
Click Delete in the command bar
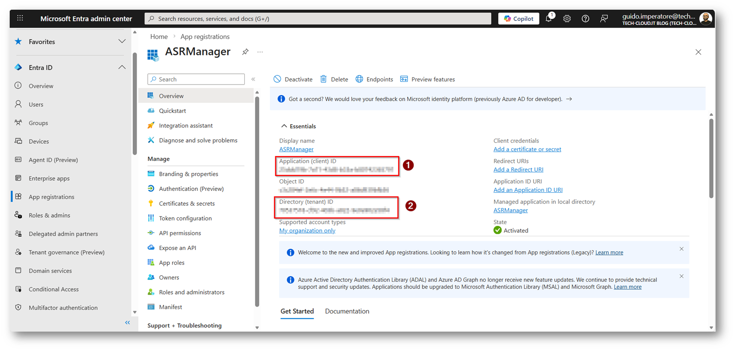[334, 79]
